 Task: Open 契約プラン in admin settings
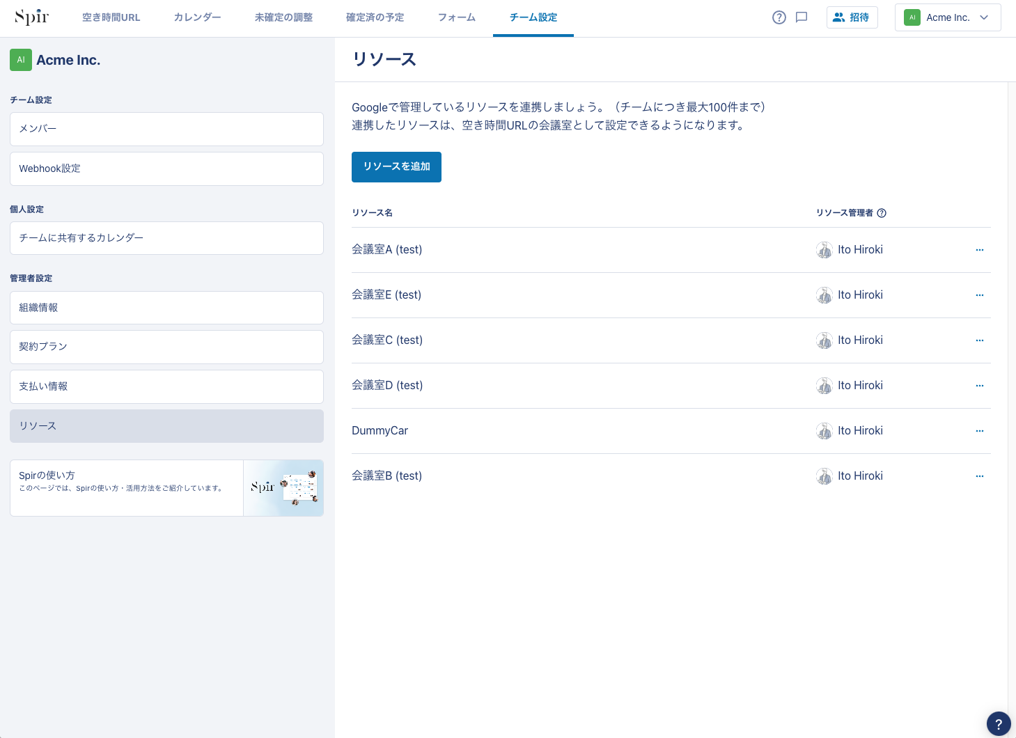166,347
